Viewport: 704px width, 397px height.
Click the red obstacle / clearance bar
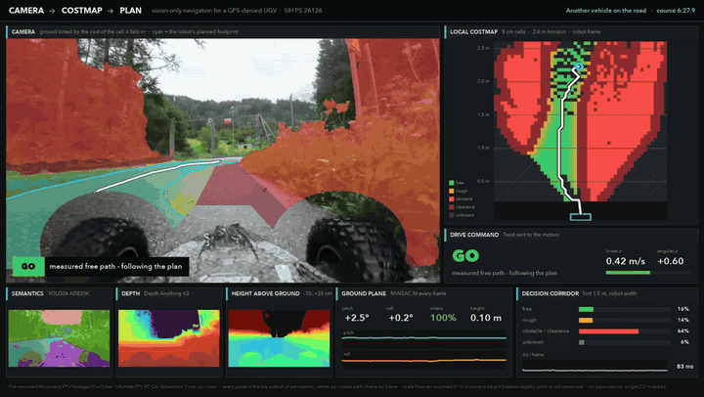608,331
